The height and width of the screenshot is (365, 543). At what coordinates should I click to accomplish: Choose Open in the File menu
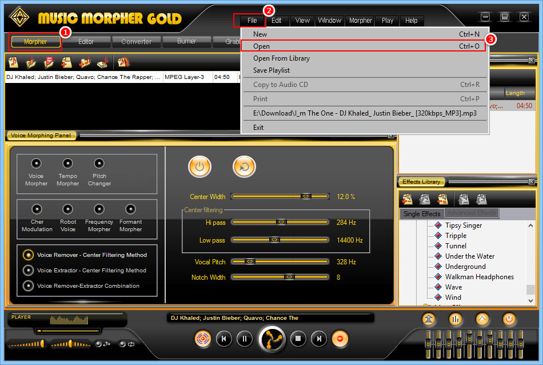[x=363, y=46]
